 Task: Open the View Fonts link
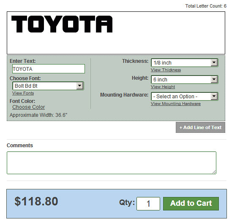pyautogui.click(x=23, y=93)
